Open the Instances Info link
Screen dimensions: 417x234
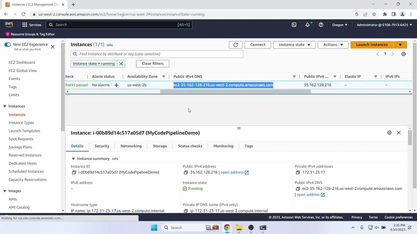pos(109,45)
